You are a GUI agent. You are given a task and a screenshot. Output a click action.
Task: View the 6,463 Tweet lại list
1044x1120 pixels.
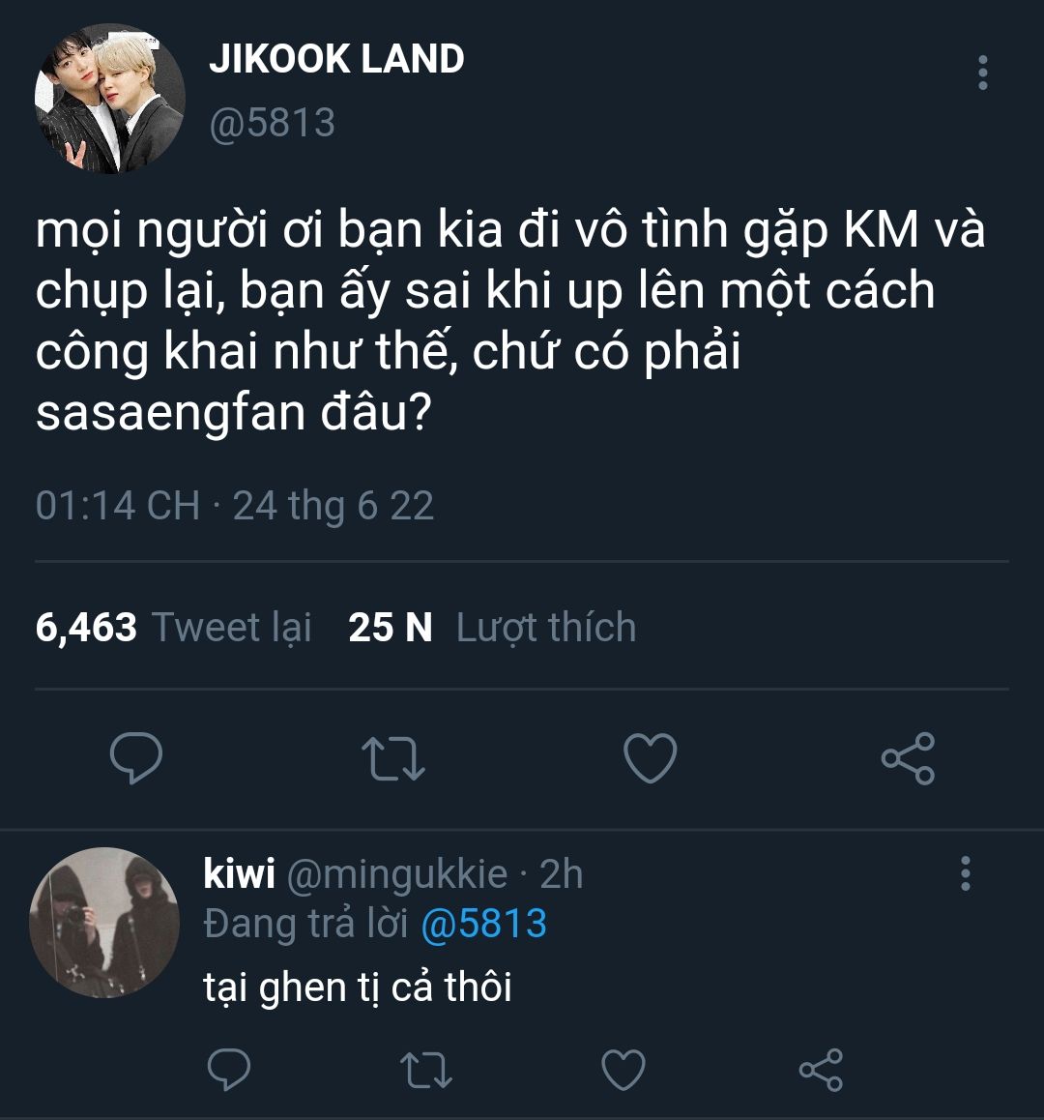click(x=174, y=627)
